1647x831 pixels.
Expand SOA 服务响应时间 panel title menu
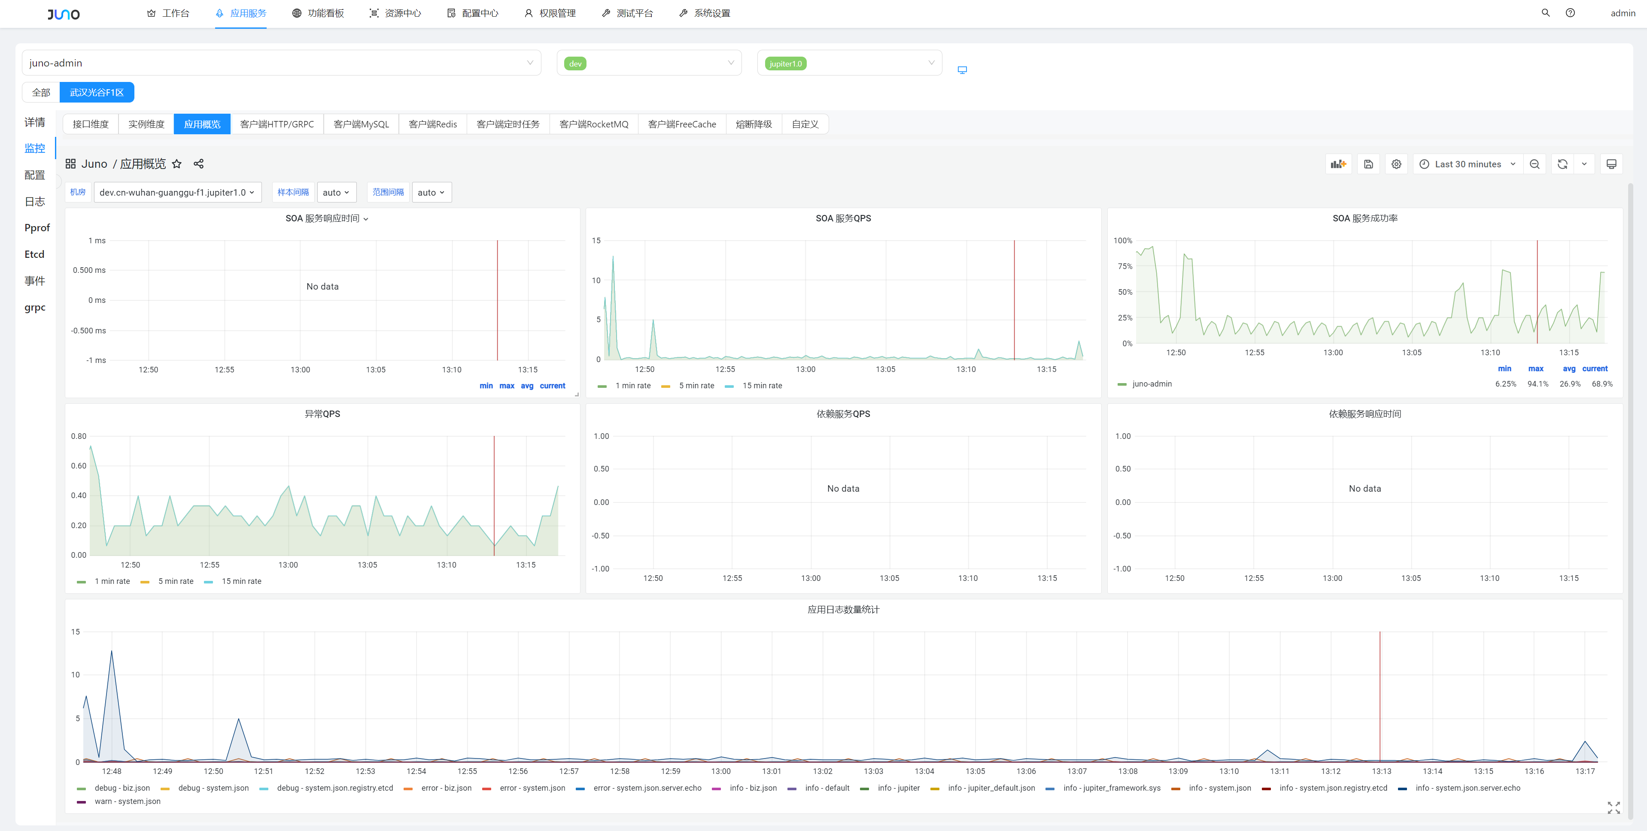click(327, 218)
